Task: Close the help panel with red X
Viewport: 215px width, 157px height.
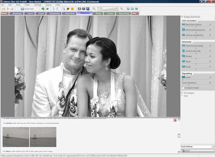Action: click(x=175, y=120)
